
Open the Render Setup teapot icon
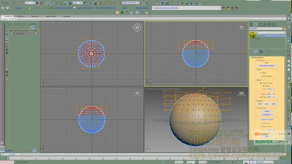tap(182, 3)
